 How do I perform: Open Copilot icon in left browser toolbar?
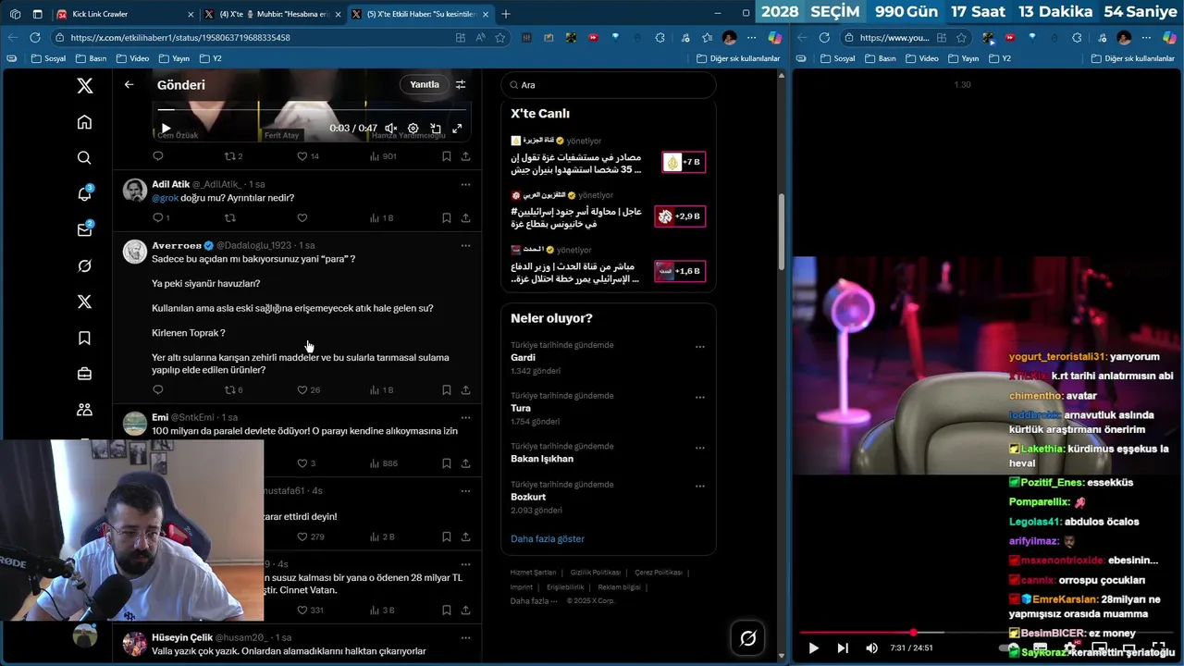point(775,38)
